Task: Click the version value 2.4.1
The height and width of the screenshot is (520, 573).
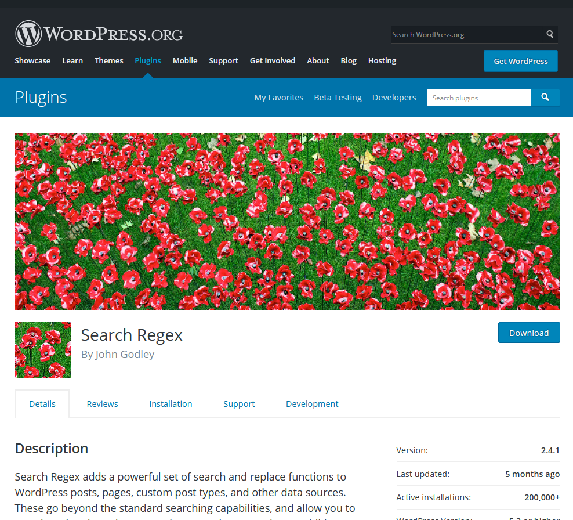Action: pyautogui.click(x=550, y=450)
